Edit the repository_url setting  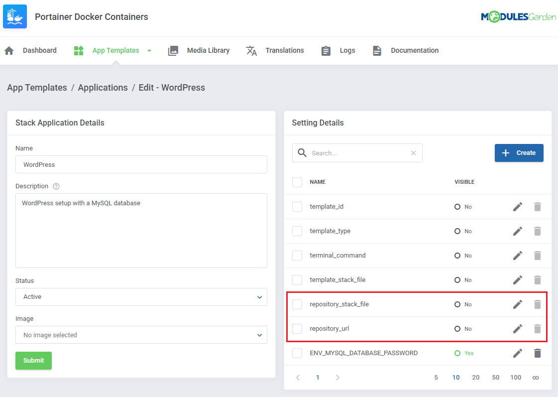coord(518,329)
